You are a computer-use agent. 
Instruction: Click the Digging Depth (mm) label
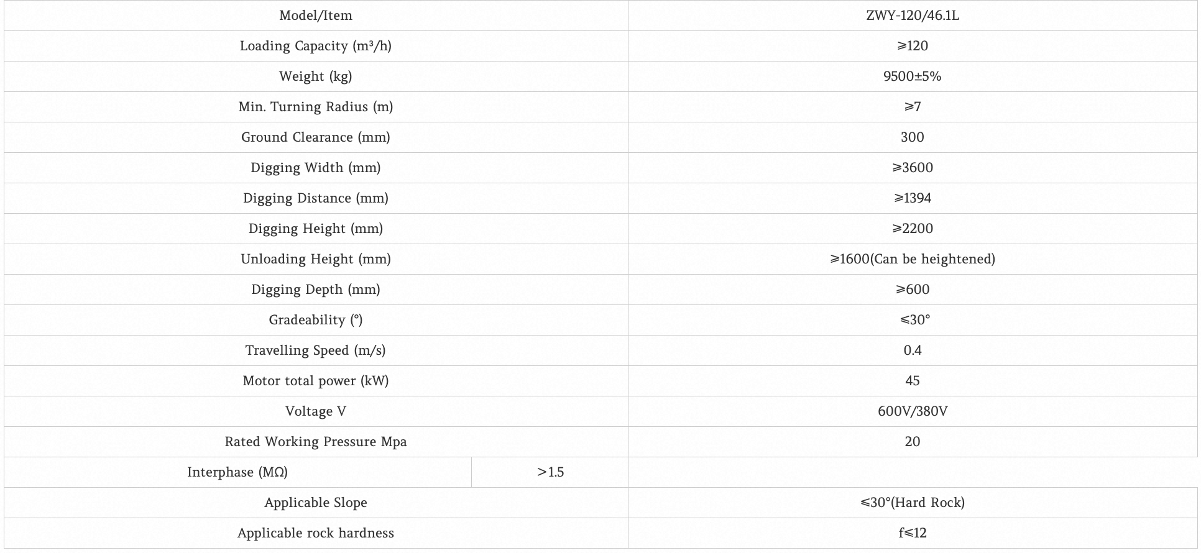coord(315,290)
